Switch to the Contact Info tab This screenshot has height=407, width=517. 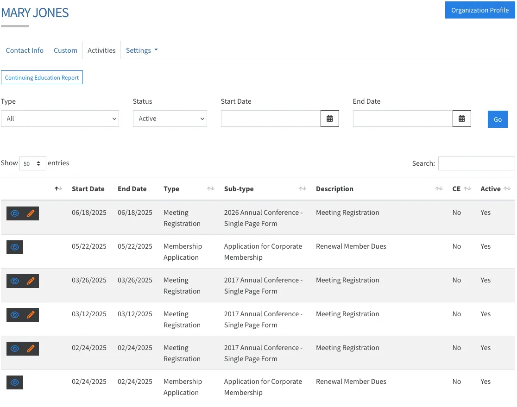click(x=25, y=50)
